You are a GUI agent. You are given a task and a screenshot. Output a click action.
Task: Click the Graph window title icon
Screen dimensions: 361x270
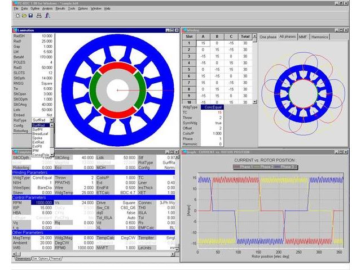(184, 151)
